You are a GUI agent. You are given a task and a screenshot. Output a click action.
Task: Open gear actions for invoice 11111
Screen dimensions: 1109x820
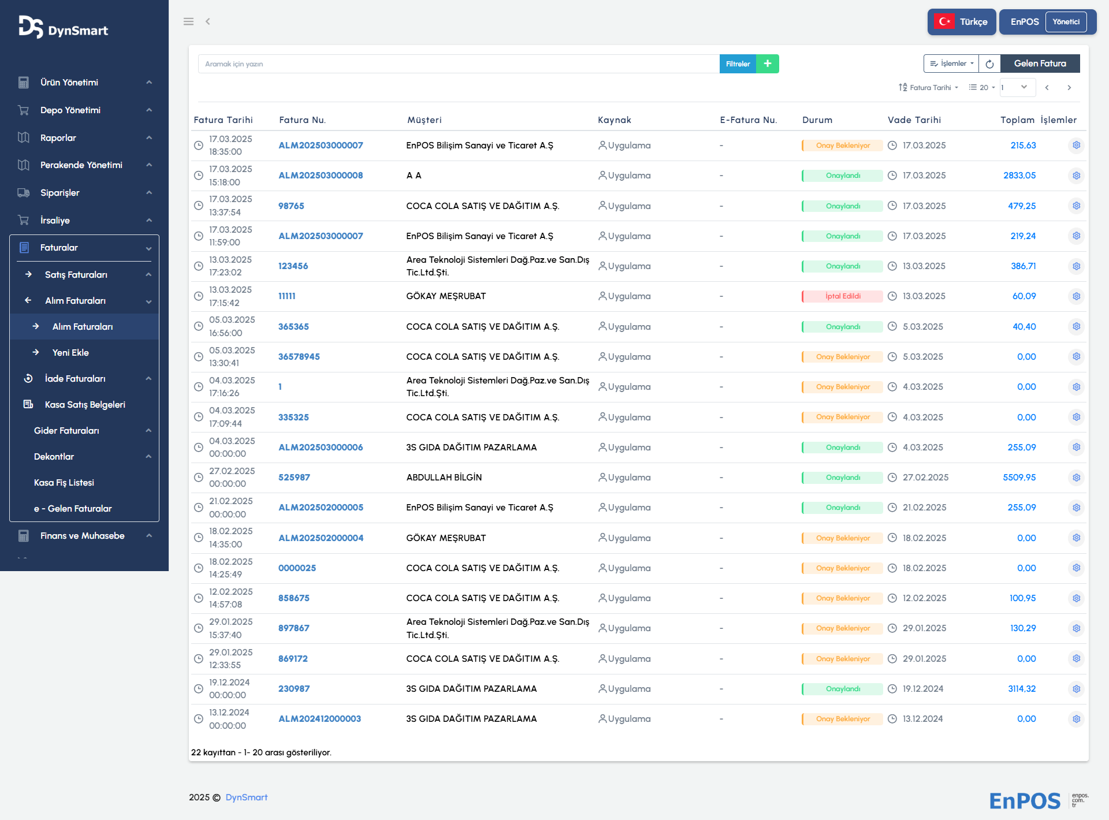click(x=1076, y=296)
